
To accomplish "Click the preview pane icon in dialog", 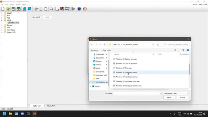I will (183, 50).
